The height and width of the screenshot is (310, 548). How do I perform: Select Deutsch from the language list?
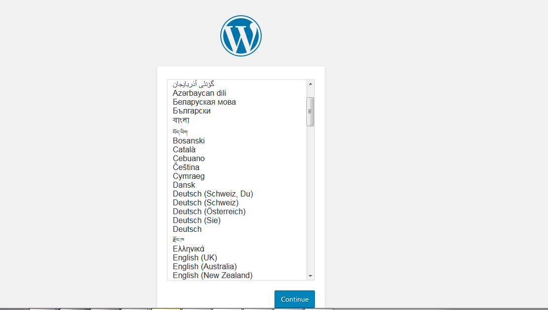click(x=187, y=229)
